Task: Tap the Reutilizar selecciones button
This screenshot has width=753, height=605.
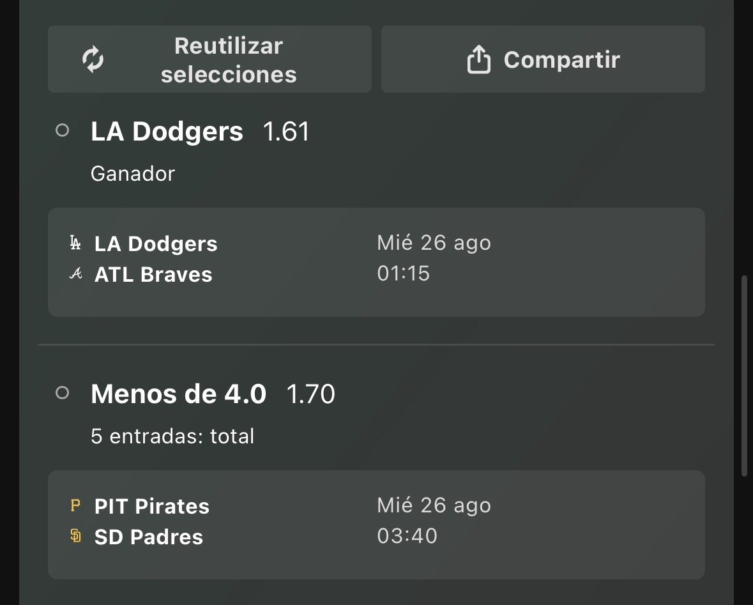Action: 210,59
